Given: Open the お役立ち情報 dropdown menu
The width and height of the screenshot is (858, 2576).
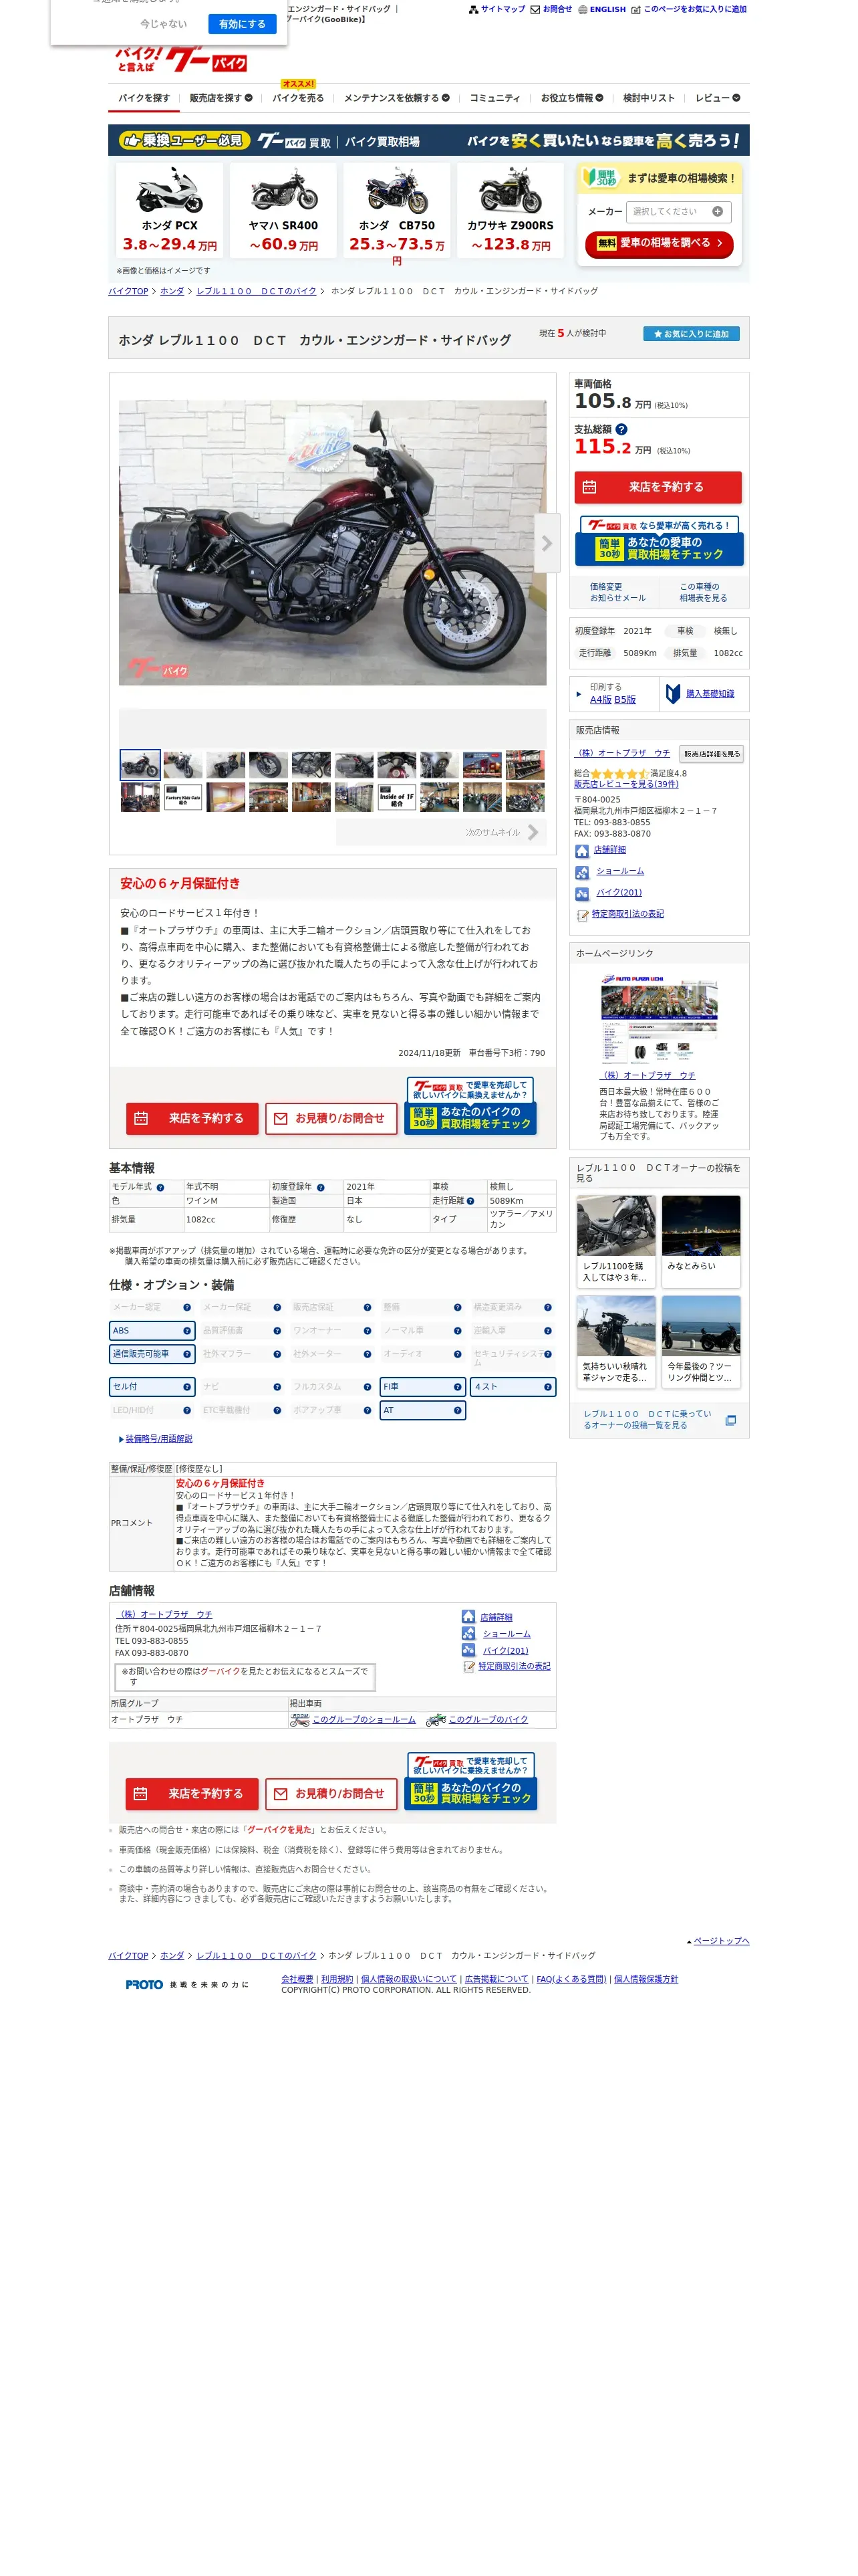Looking at the screenshot, I should coord(571,98).
